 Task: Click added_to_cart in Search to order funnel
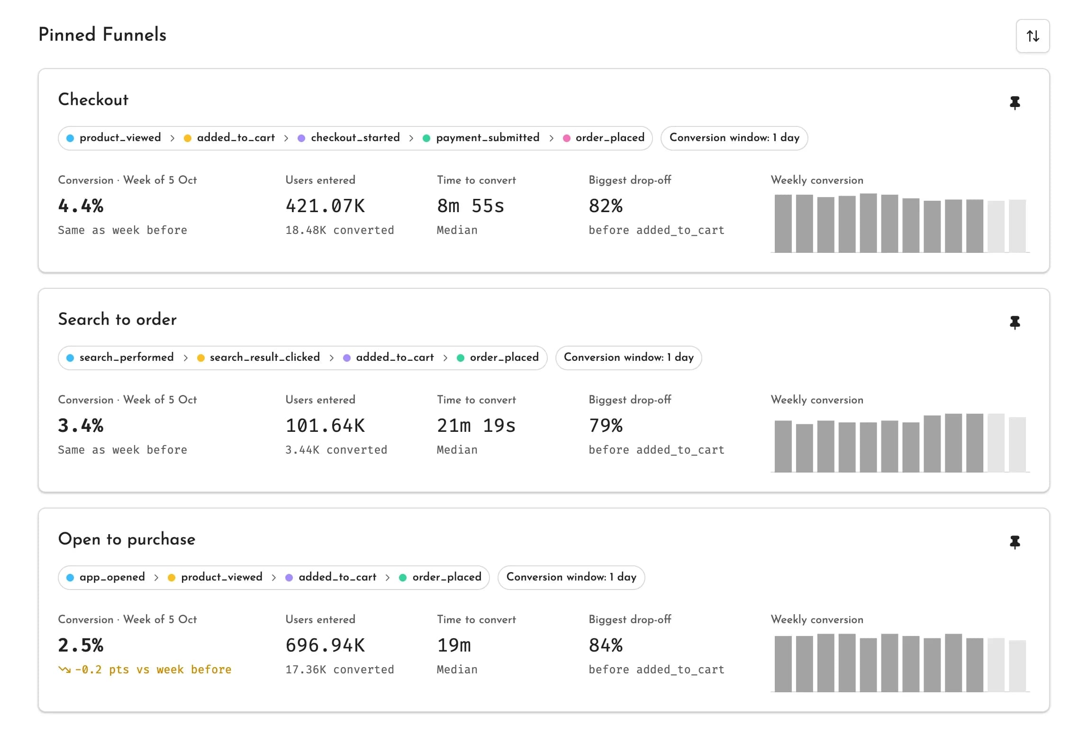click(x=389, y=358)
